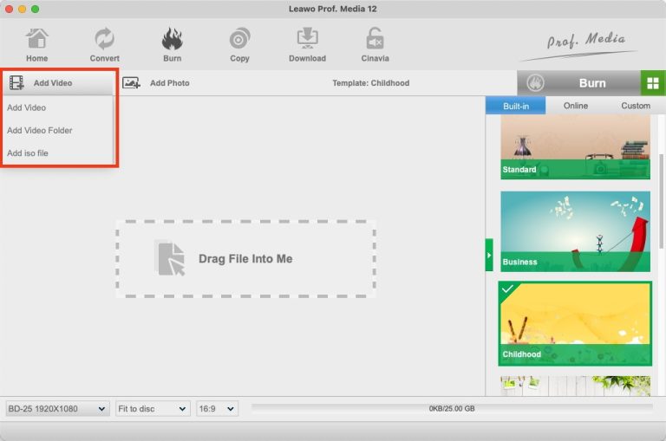Image resolution: width=666 pixels, height=441 pixels.
Task: Open the Home module
Action: pos(36,45)
